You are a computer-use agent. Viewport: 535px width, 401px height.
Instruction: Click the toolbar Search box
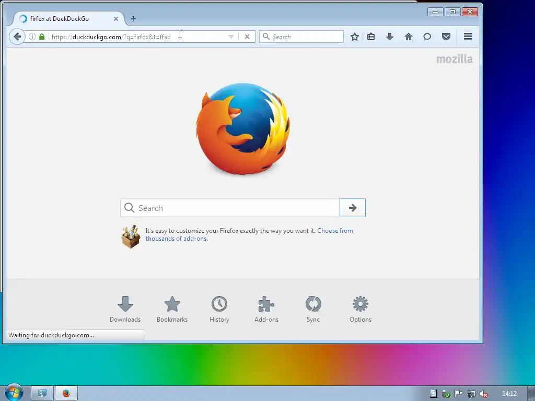pyautogui.click(x=301, y=37)
